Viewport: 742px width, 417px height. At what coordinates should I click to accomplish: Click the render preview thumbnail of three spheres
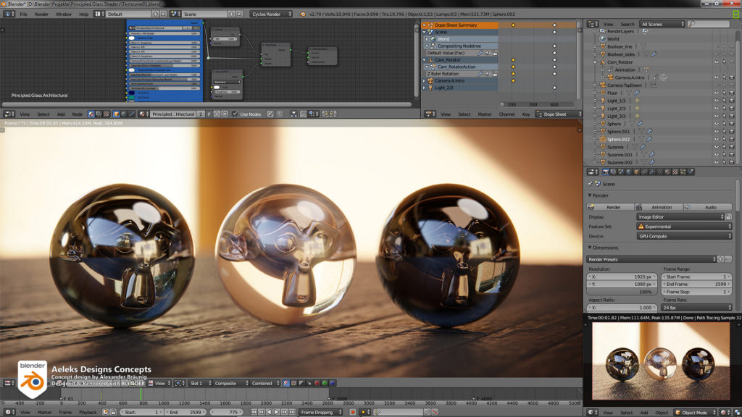pyautogui.click(x=661, y=361)
